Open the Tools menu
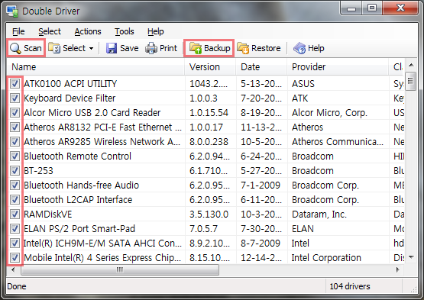This screenshot has width=424, height=300. pos(124,31)
